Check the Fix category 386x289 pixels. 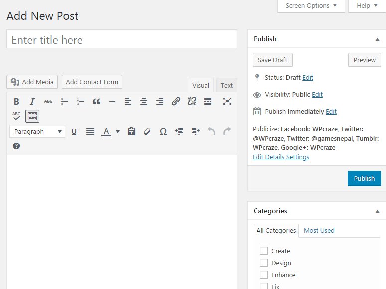tap(264, 286)
